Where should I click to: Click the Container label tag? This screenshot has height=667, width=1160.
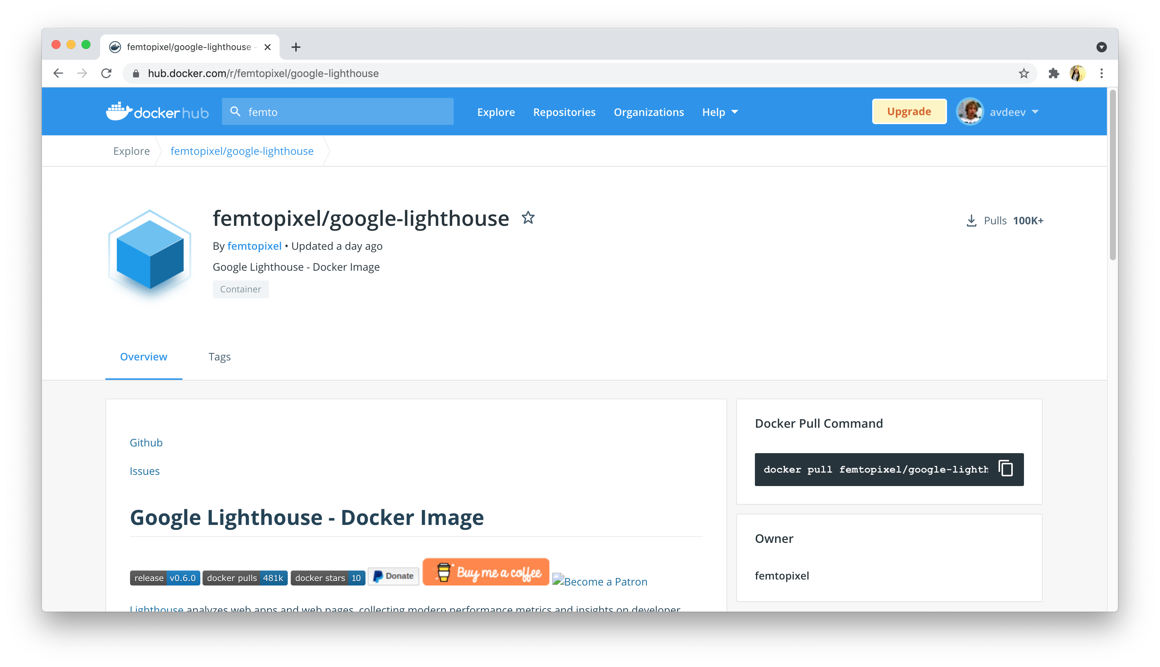(240, 289)
